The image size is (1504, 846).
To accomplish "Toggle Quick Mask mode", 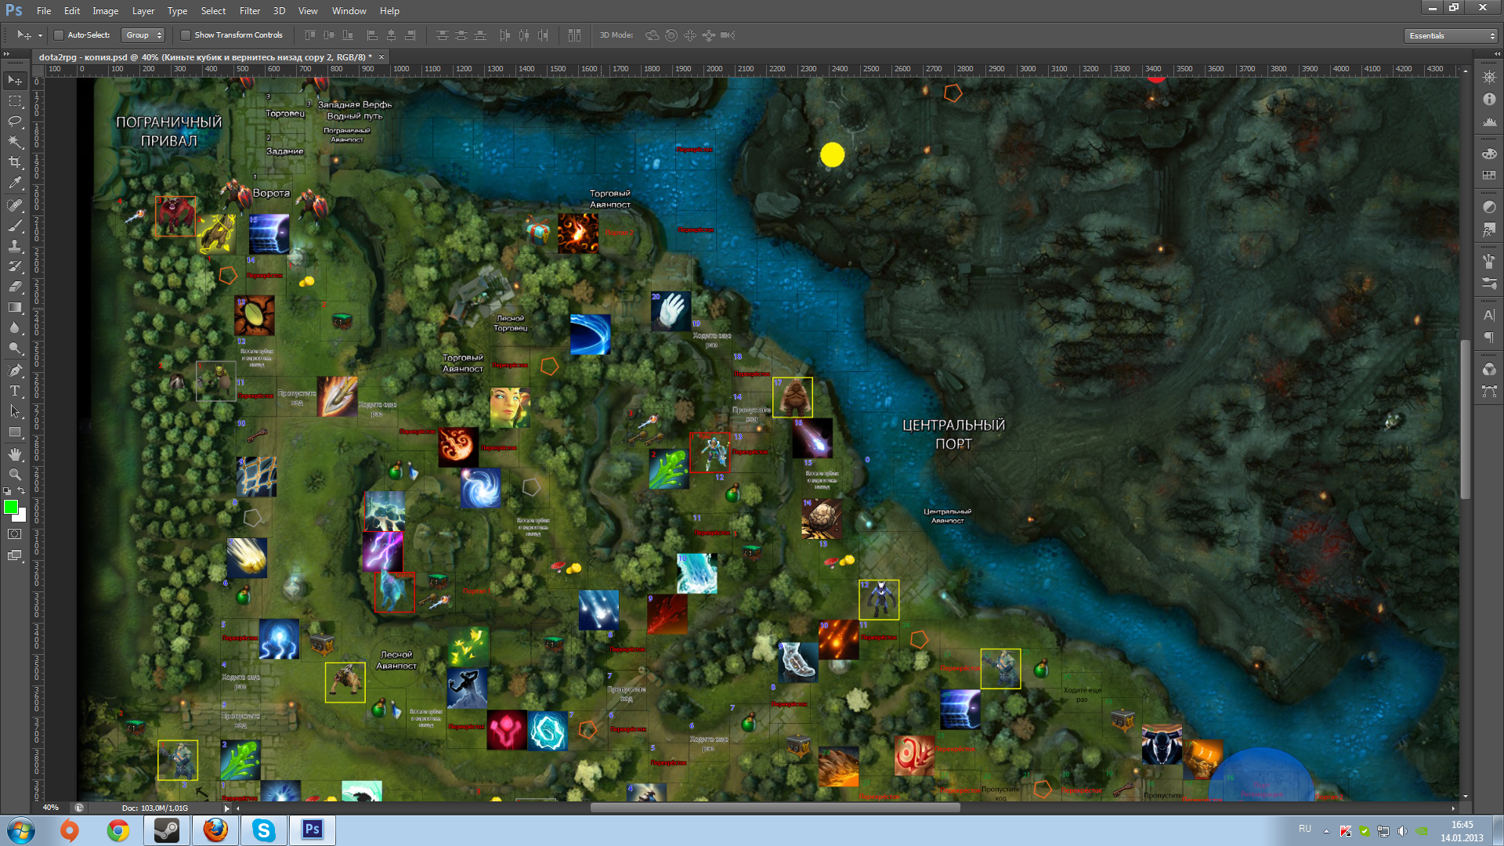I will pyautogui.click(x=15, y=534).
